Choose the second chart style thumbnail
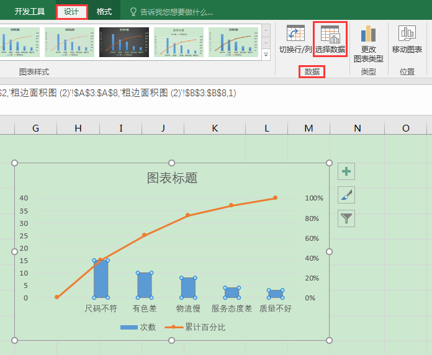This screenshot has height=355, width=432. coord(70,42)
